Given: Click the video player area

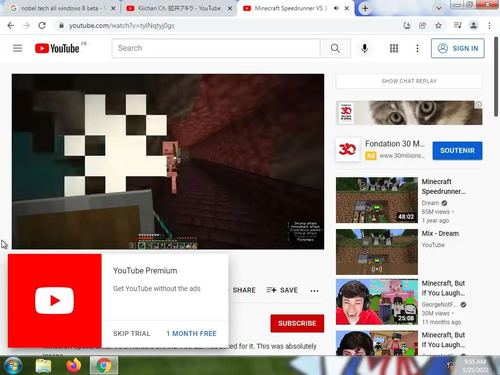Looking at the screenshot, I should coord(168,161).
